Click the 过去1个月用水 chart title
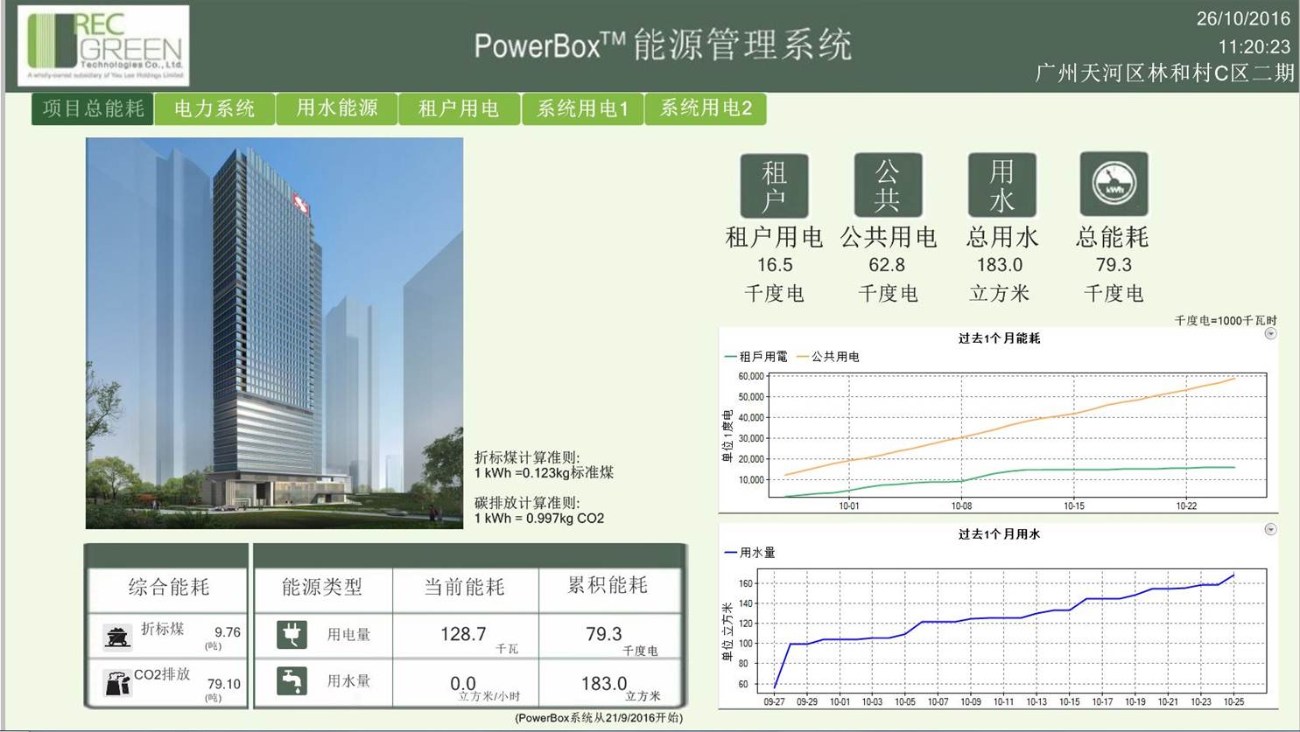The image size is (1300, 732). (999, 534)
